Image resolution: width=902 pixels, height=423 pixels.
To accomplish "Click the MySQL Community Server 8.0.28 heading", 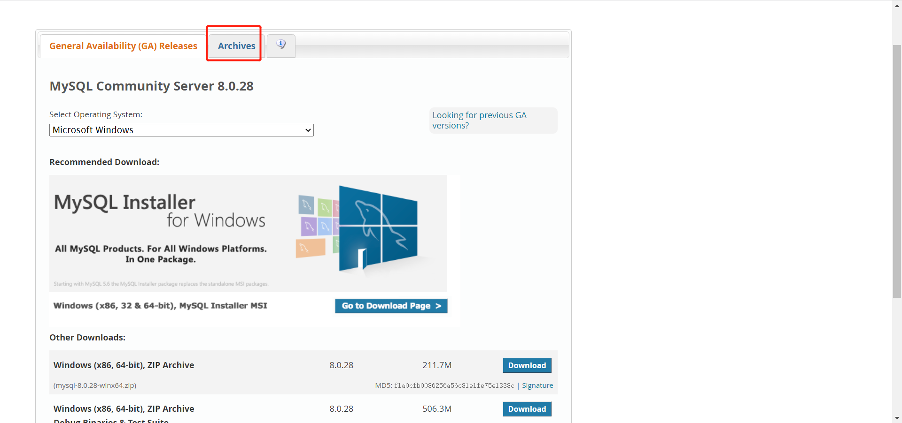I will [x=151, y=86].
